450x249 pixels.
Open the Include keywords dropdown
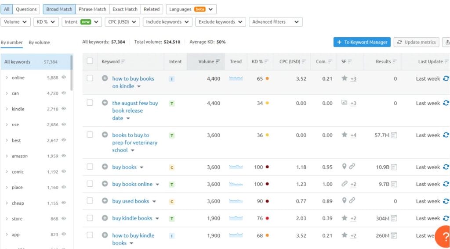point(167,22)
